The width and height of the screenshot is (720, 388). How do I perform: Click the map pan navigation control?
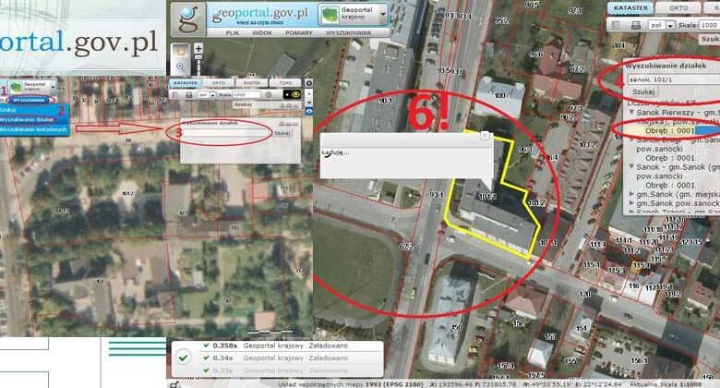click(x=181, y=51)
